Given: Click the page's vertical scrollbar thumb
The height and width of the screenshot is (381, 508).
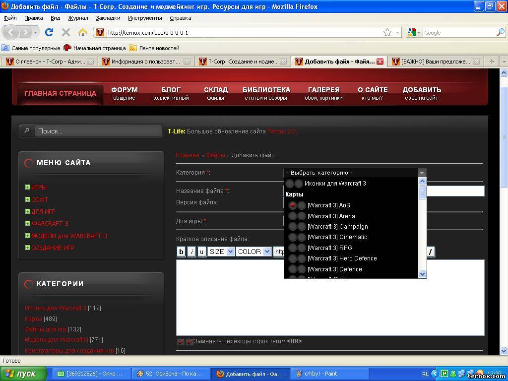Looking at the screenshot, I should 504,137.
